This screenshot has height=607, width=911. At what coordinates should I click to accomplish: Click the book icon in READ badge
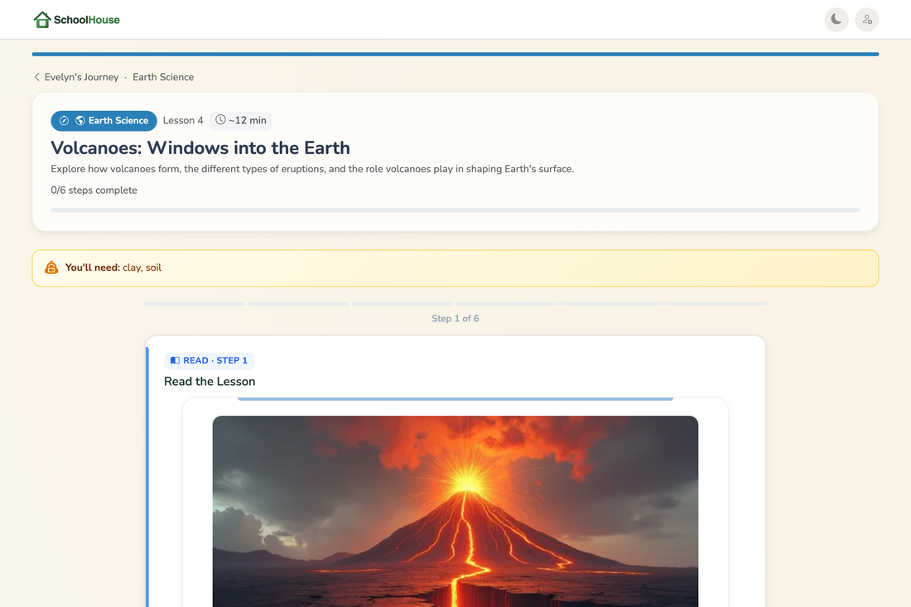175,361
